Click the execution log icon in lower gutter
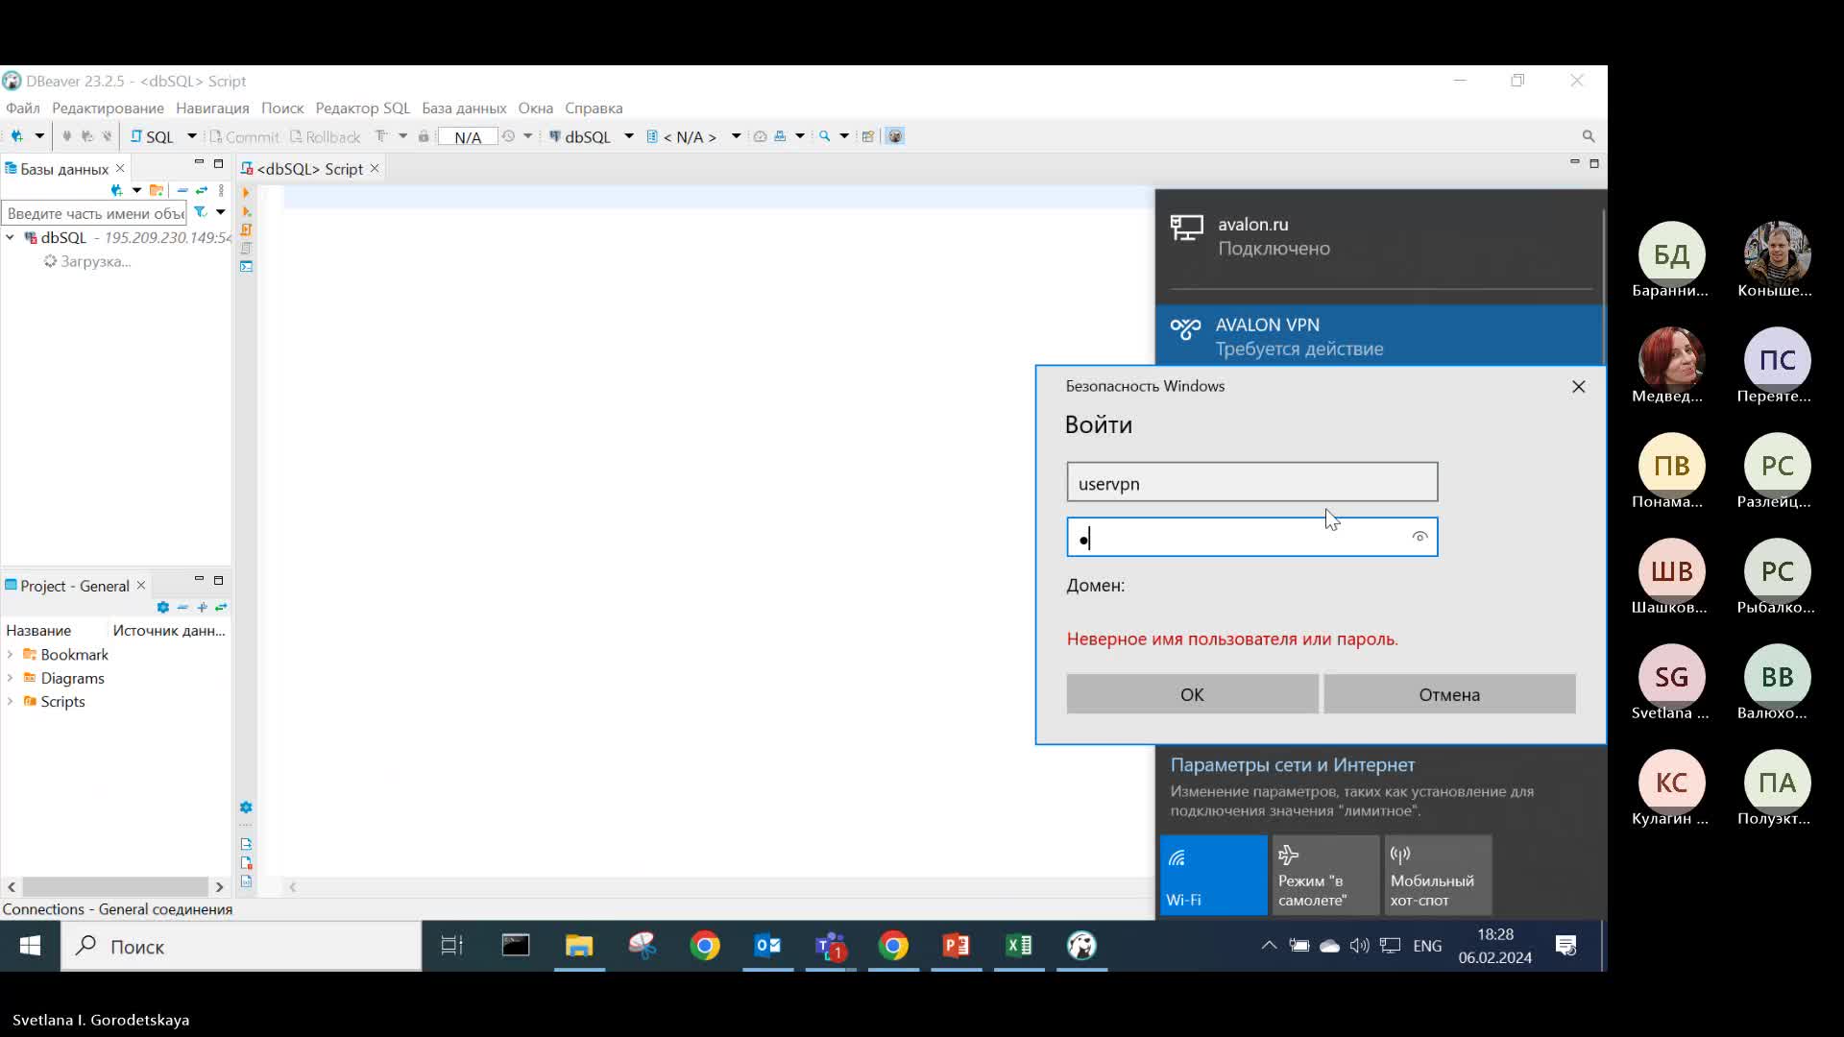 [x=246, y=862]
